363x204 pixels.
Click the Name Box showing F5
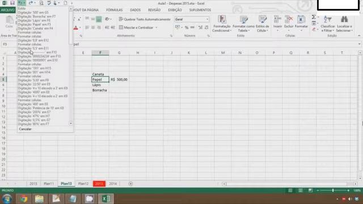pyautogui.click(x=8, y=44)
